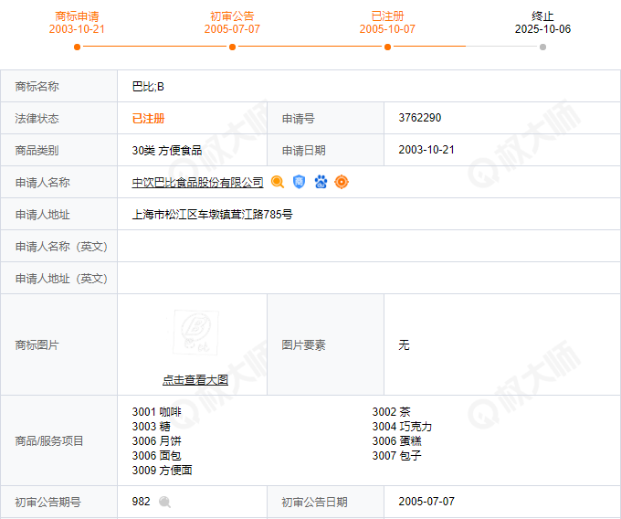Click goods item 3001 咖啡
The height and width of the screenshot is (519, 621).
156,412
